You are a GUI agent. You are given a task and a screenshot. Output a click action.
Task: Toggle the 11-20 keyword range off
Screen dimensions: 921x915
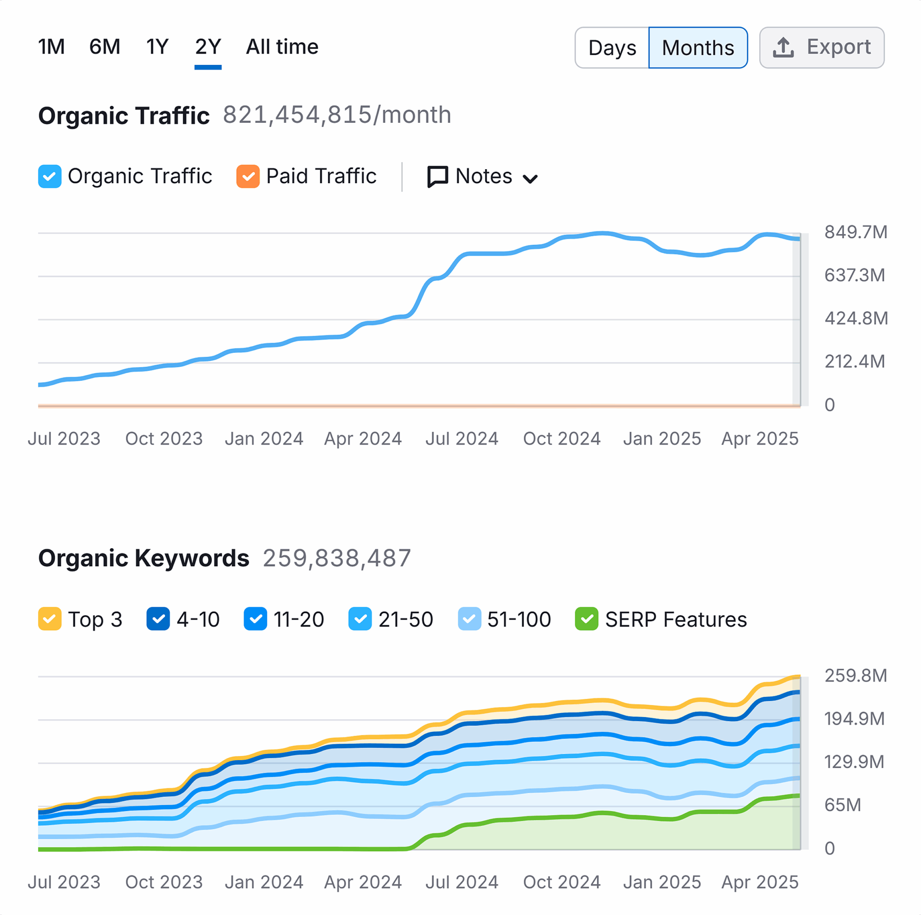pyautogui.click(x=255, y=619)
